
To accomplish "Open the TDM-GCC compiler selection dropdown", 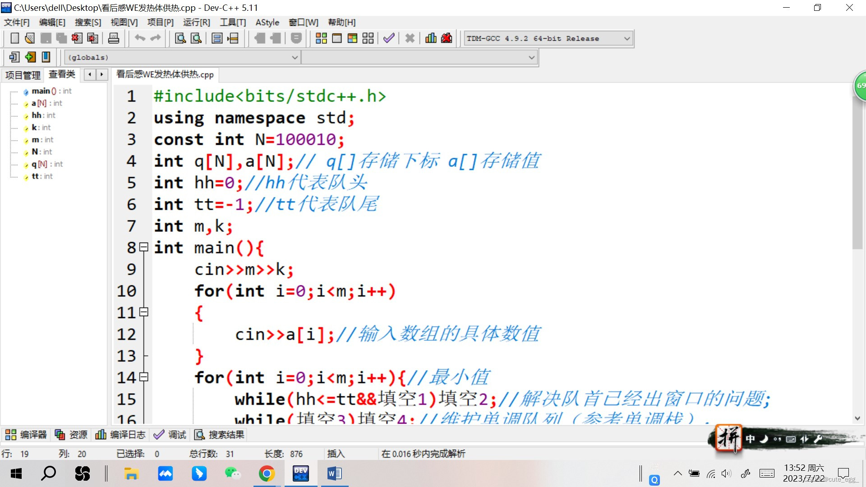I will pyautogui.click(x=627, y=39).
